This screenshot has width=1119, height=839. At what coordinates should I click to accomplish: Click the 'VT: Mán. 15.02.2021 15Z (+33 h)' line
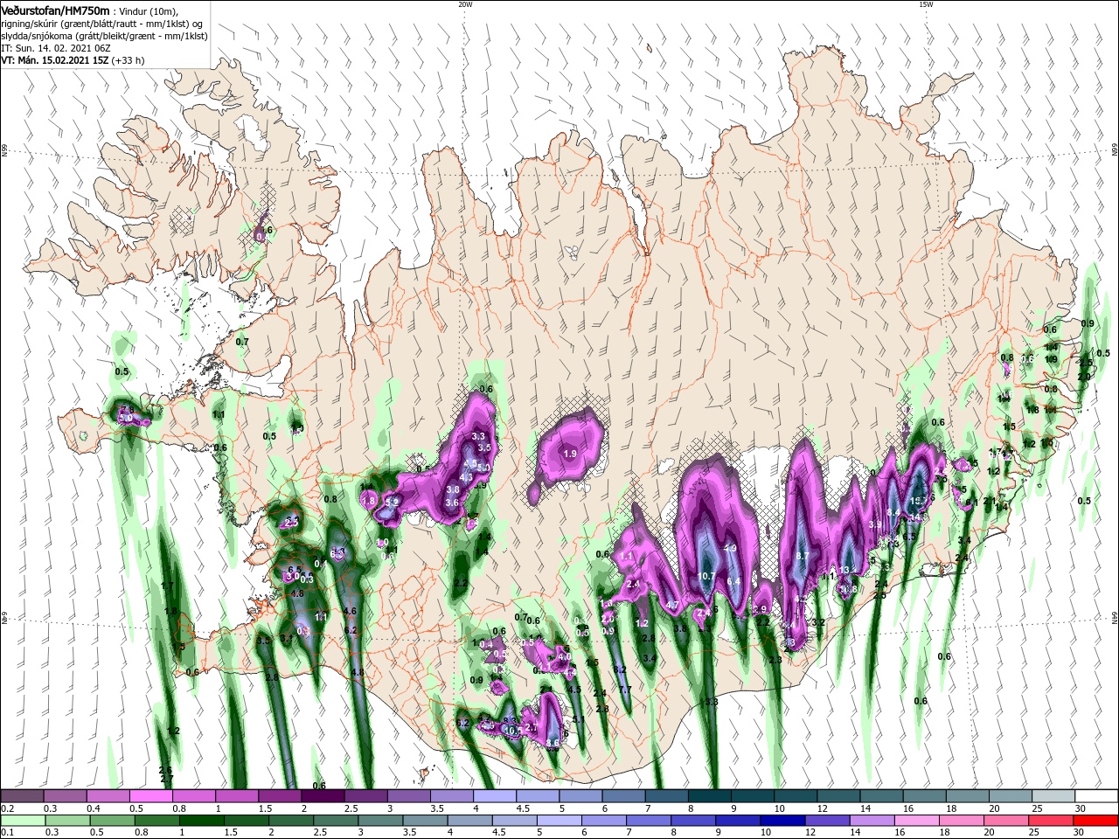pos(73,60)
